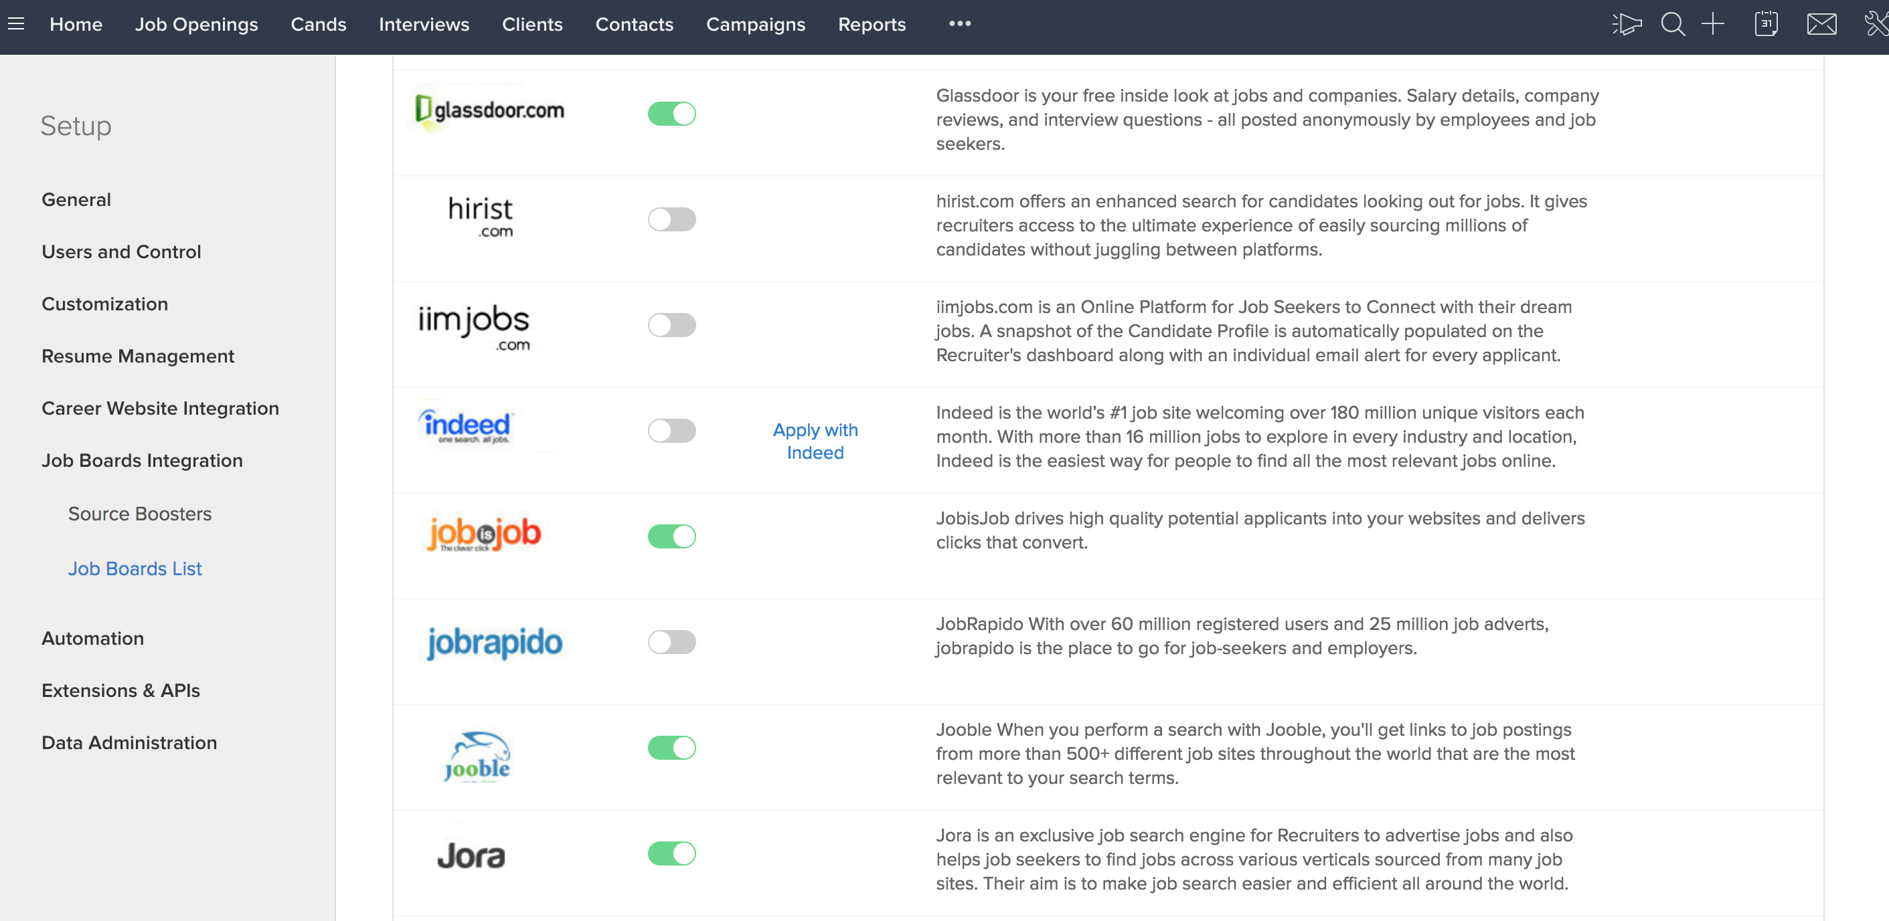
Task: Switch to the Interviews tab
Action: 424,24
